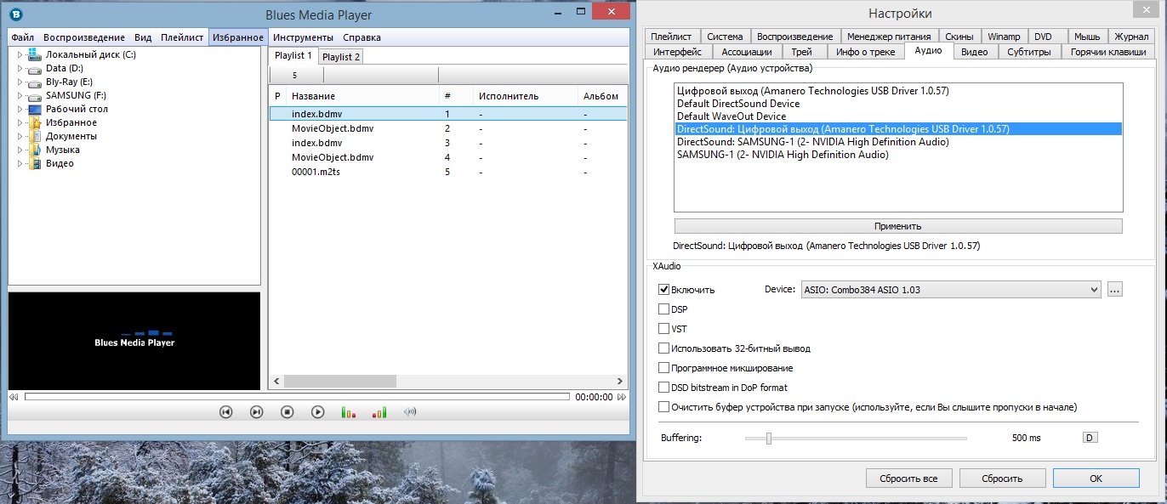1167x504 pixels.
Task: Click the previous track button
Action: tap(225, 412)
